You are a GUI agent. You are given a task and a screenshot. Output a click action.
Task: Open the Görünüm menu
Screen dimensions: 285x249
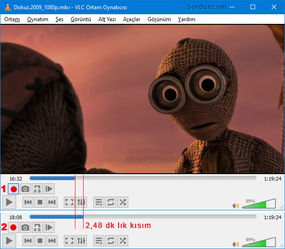(159, 19)
